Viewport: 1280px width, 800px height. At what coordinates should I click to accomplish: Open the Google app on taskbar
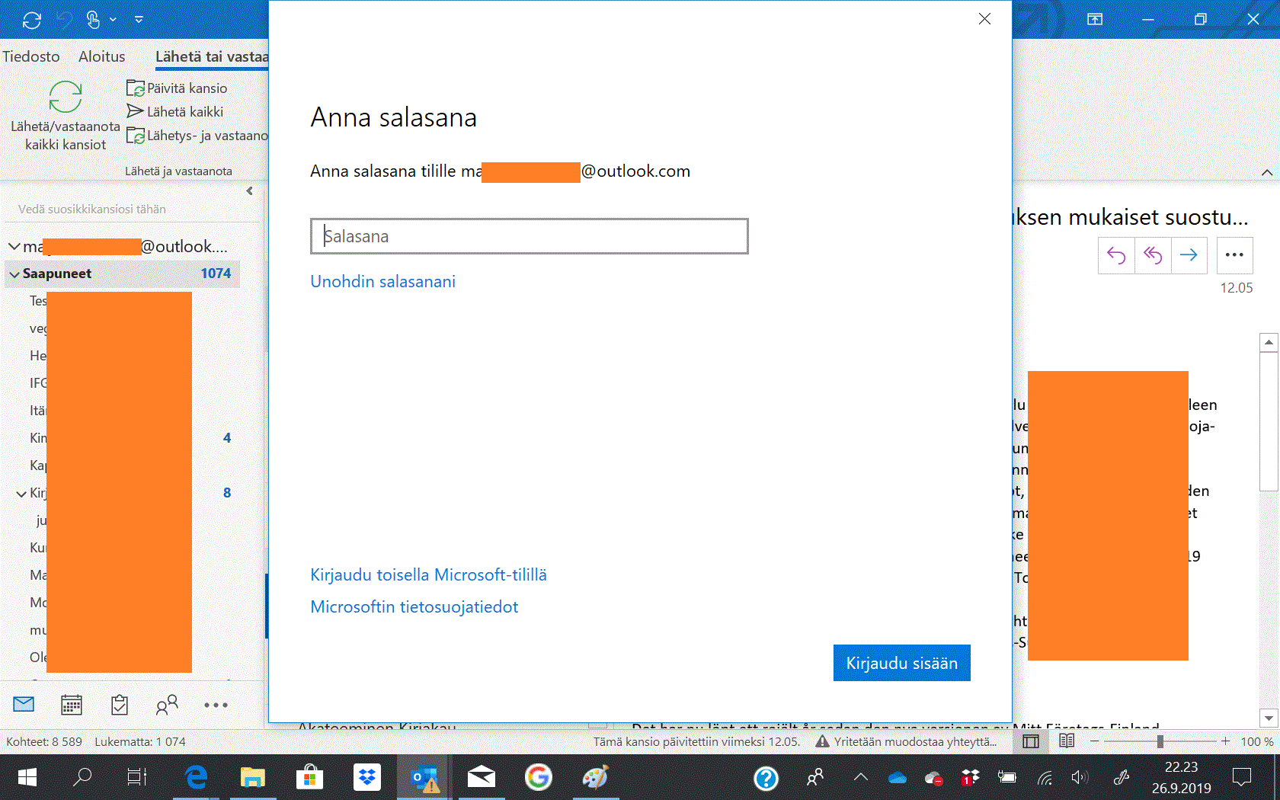[x=538, y=777]
